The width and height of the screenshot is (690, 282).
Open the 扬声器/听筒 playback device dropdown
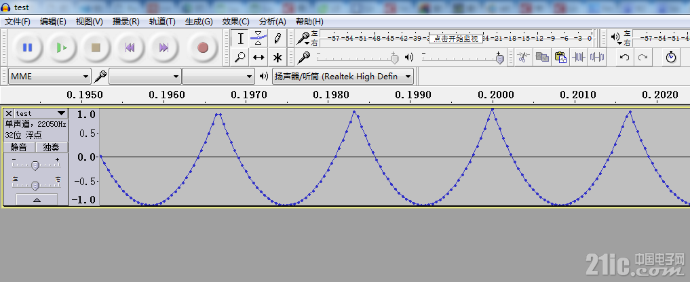coord(343,77)
